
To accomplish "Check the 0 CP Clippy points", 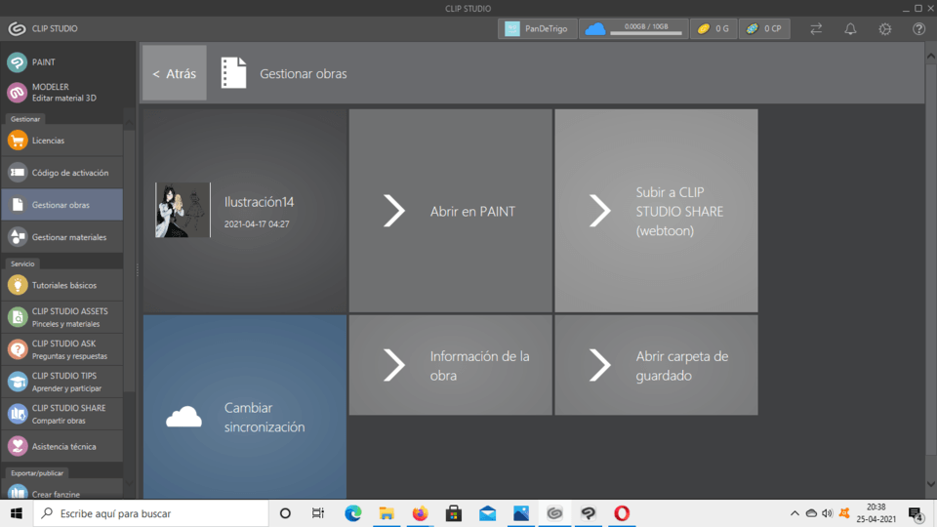I will (764, 28).
